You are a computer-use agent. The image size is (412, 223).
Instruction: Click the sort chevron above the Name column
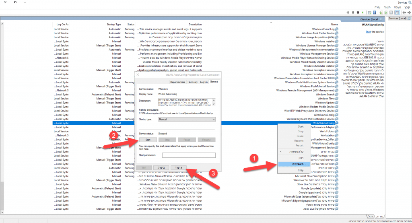click(x=271, y=23)
